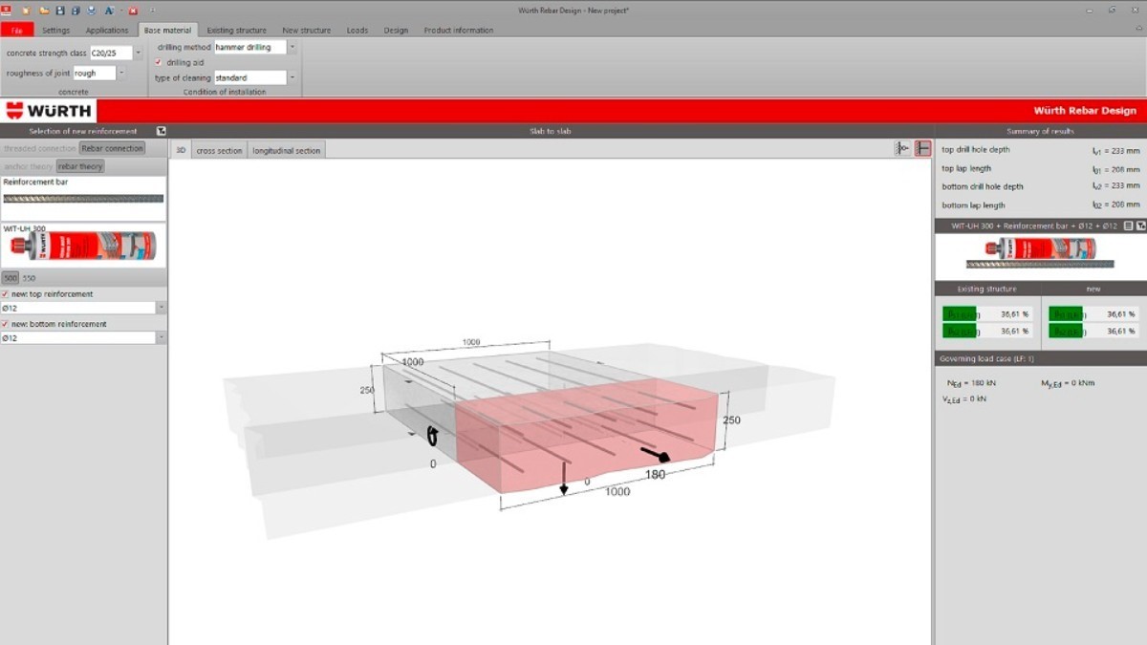The width and height of the screenshot is (1147, 645).
Task: Switch to the Applications ribbon tab
Action: (107, 30)
